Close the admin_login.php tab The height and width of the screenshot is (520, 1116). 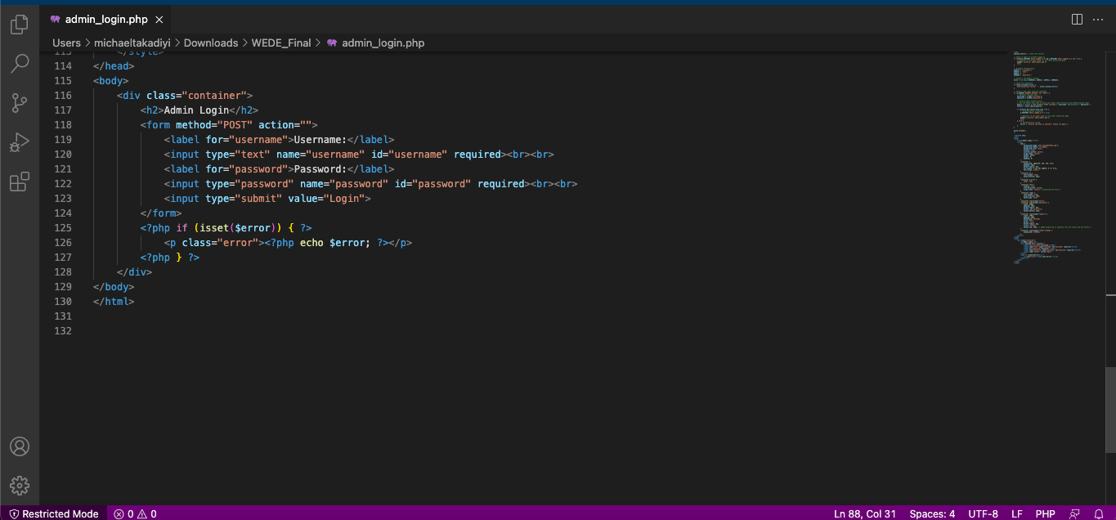(x=159, y=20)
